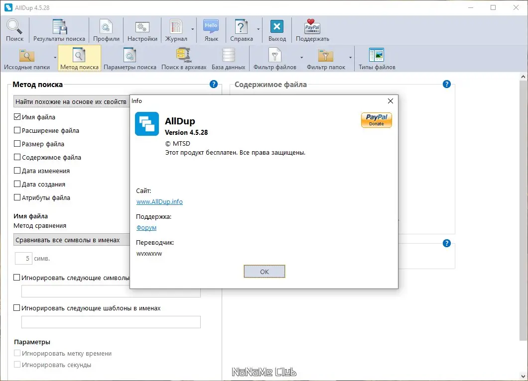Enable Содержимое файла checkbox
The width and height of the screenshot is (528, 381).
point(17,157)
